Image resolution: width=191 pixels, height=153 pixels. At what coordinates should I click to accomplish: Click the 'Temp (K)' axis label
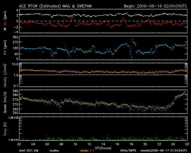[x=5, y=129]
